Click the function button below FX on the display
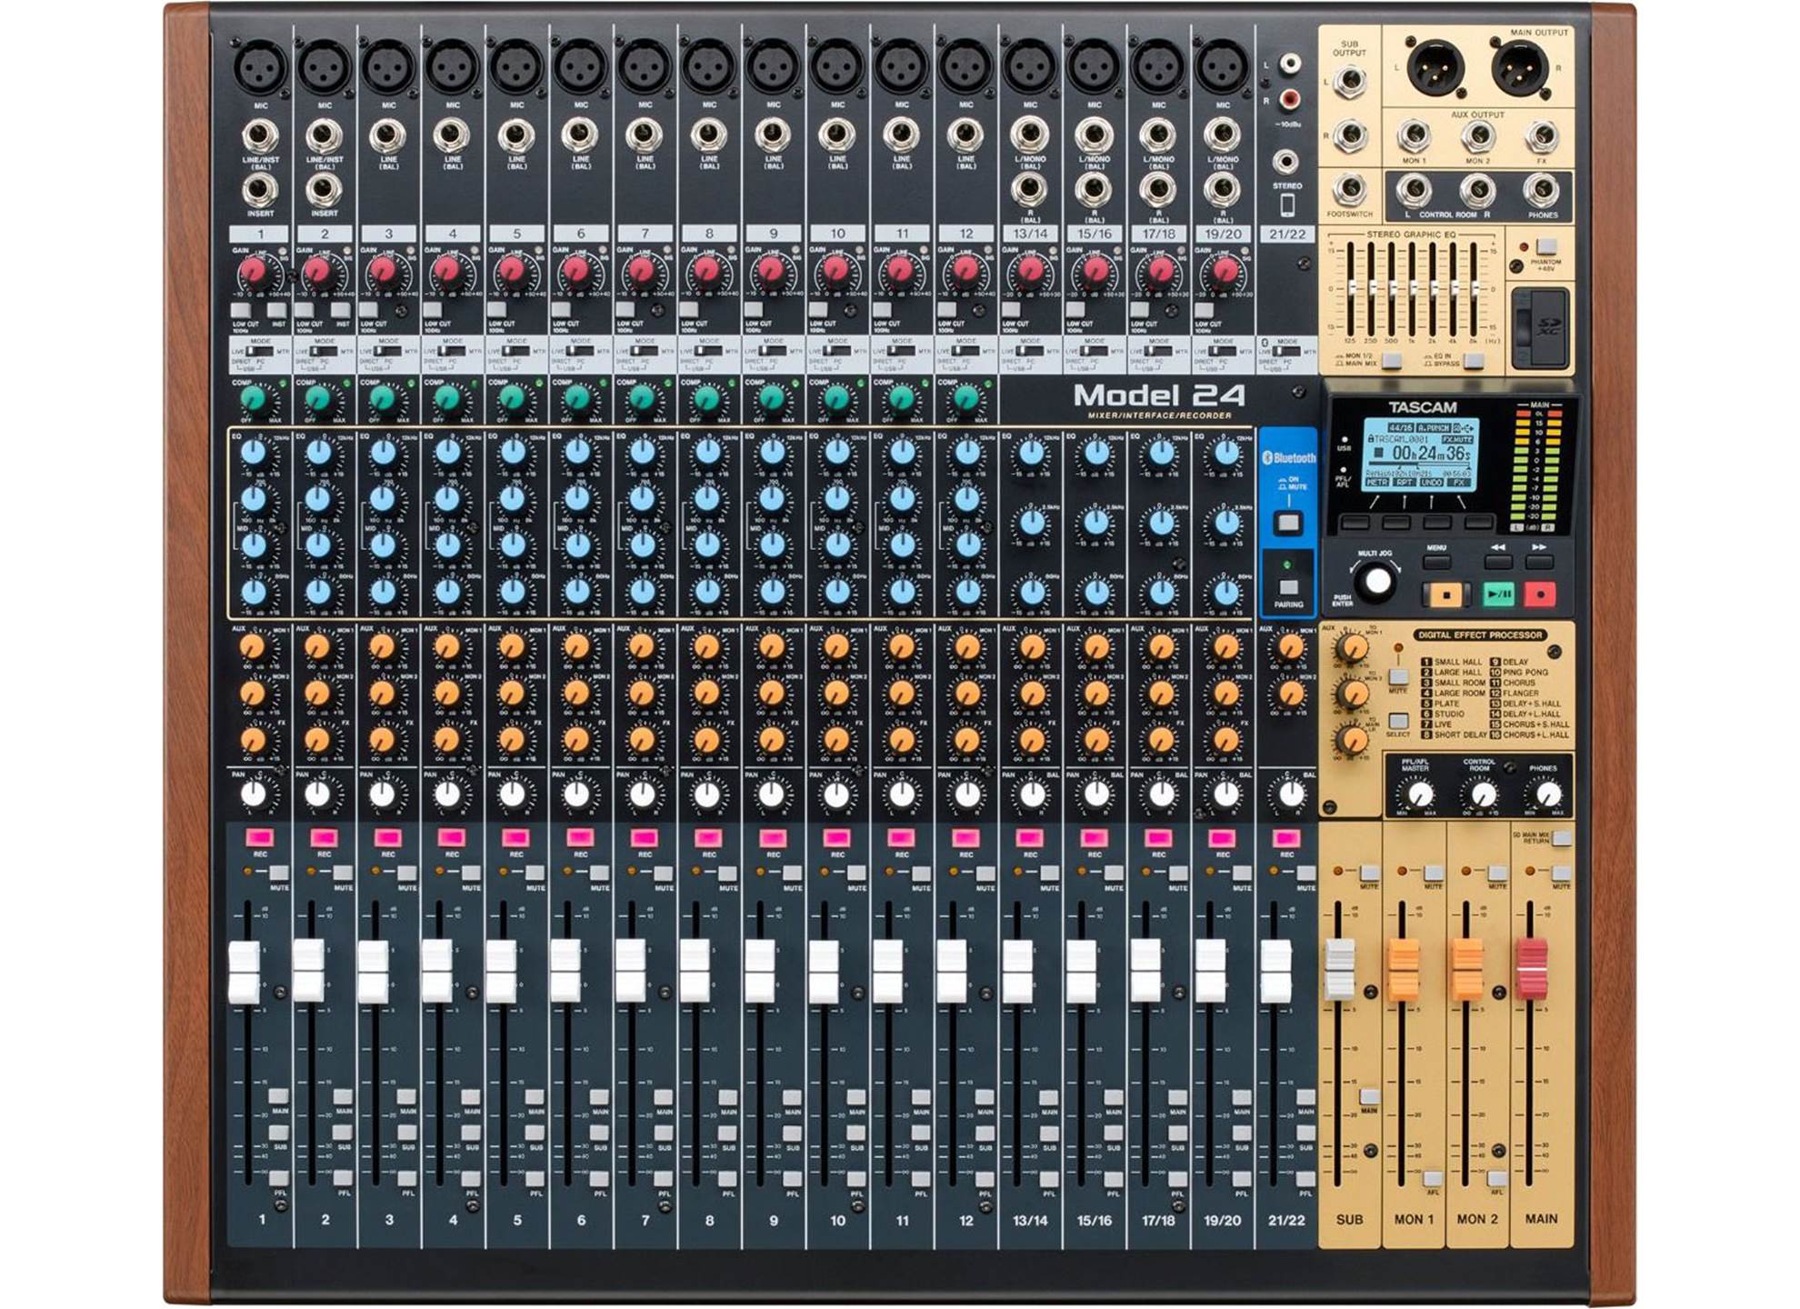Image resolution: width=1800 pixels, height=1309 pixels. pyautogui.click(x=1478, y=523)
